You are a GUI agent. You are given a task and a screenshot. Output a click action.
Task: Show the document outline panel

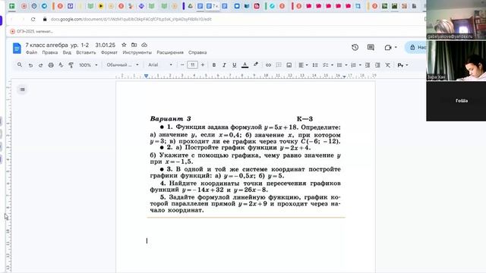point(22,89)
